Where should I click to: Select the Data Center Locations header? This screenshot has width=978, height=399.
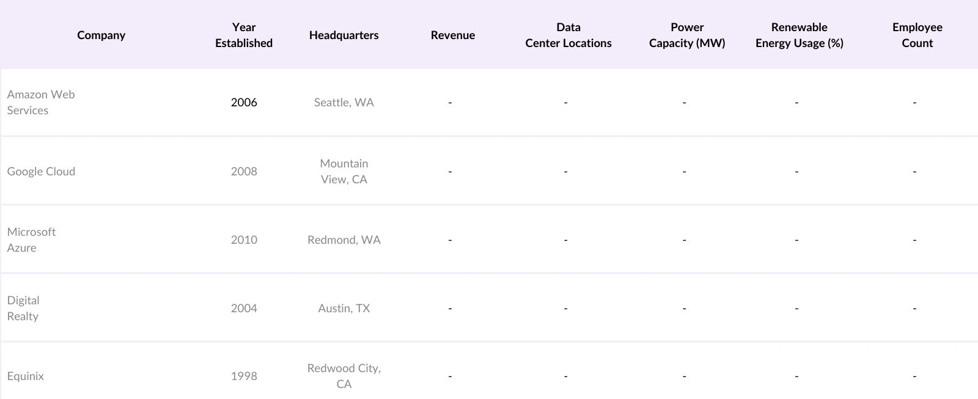pos(568,35)
